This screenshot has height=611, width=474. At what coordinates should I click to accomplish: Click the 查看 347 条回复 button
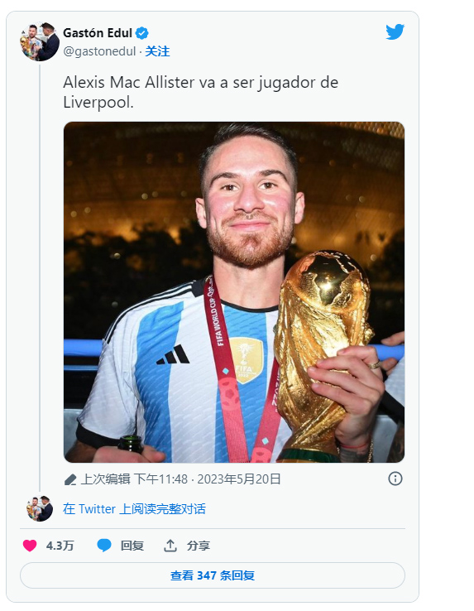tap(213, 575)
